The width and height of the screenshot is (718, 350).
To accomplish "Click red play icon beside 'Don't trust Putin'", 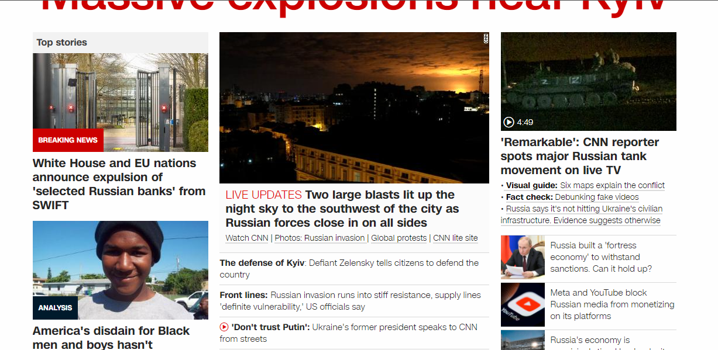I will coord(224,327).
